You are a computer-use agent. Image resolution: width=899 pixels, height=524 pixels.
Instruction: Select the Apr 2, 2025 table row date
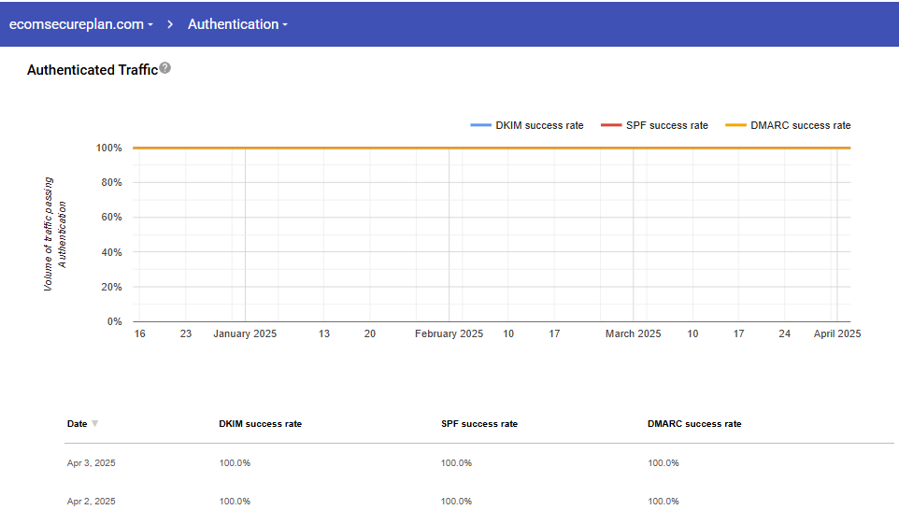pyautogui.click(x=92, y=502)
